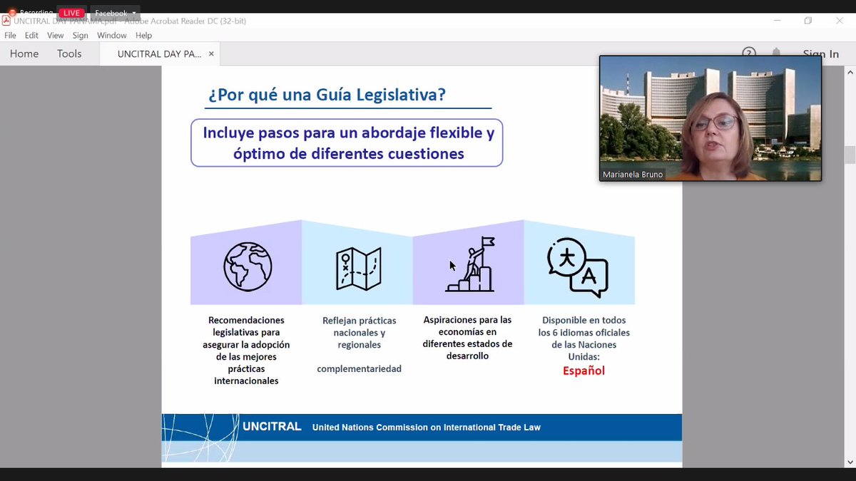Click the UNCITRAL globe-lines logo in footer
The height and width of the screenshot is (481, 856).
click(200, 438)
